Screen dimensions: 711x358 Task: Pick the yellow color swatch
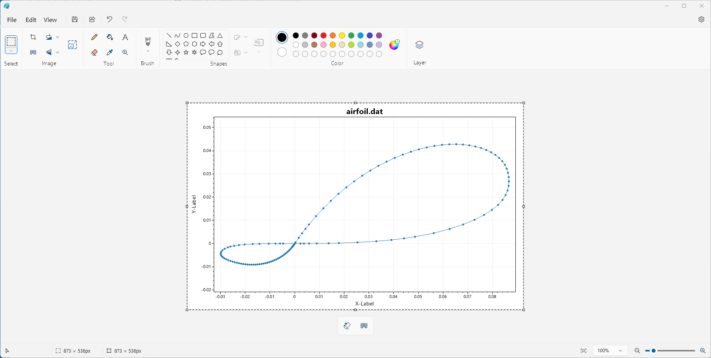coord(342,35)
